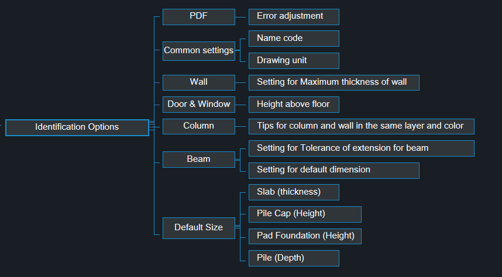
Task: Select the Identification Options root node
Action: [77, 127]
